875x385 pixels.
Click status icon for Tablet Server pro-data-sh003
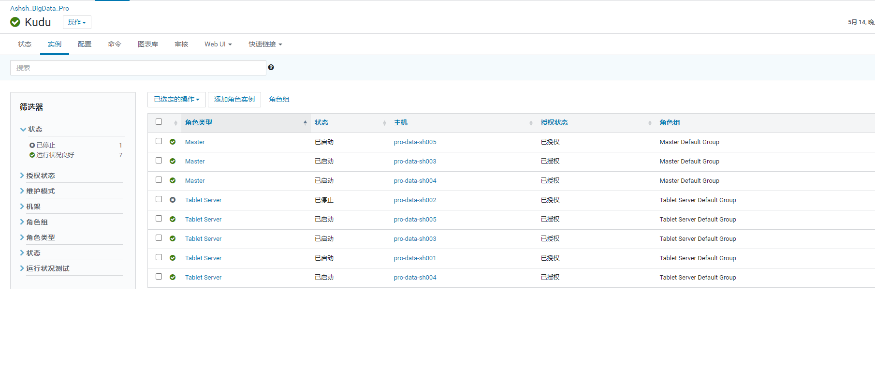(x=173, y=238)
